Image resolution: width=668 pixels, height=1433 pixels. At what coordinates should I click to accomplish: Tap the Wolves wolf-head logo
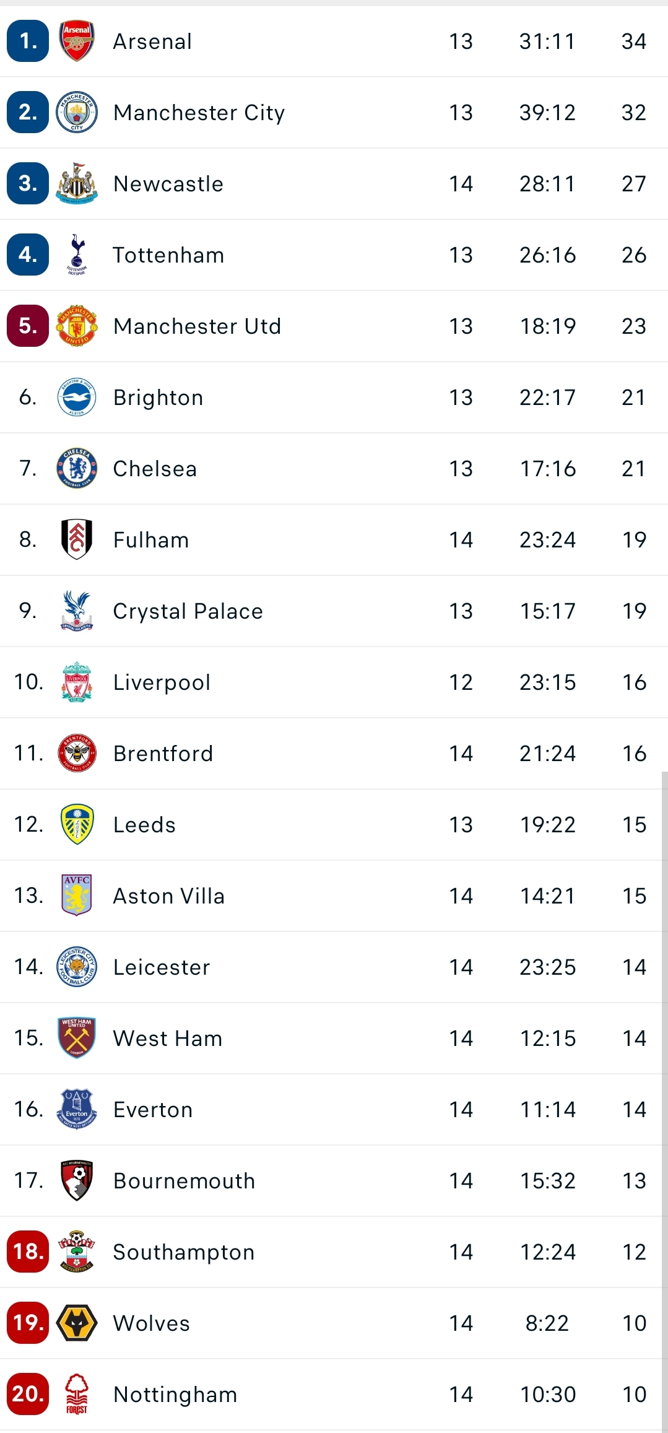[x=77, y=1323]
